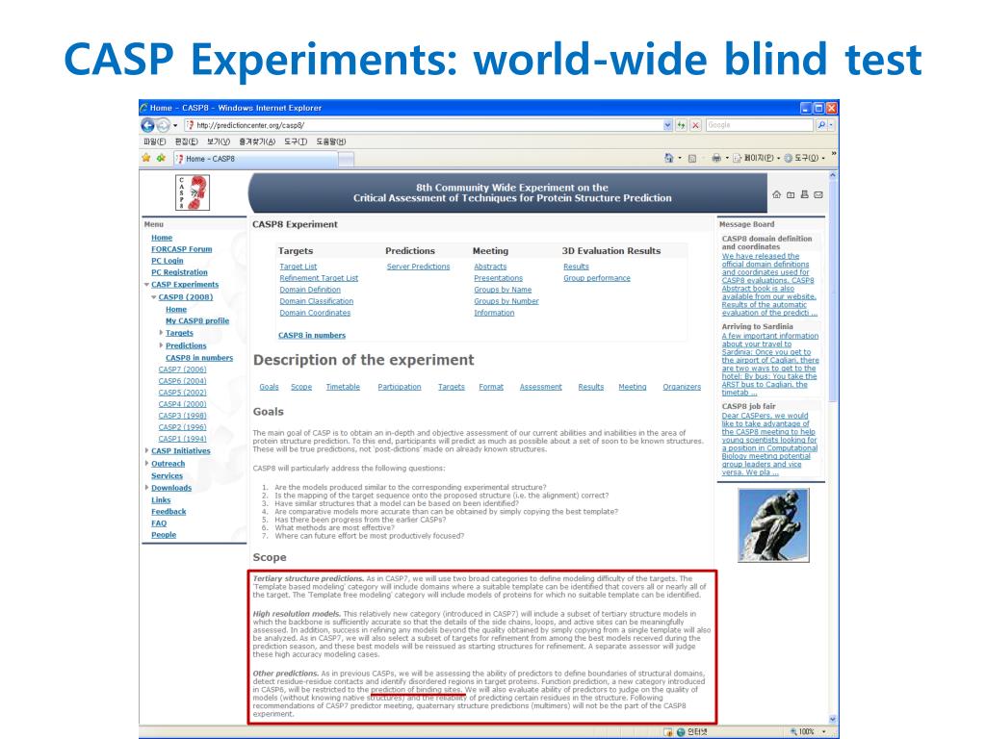Click the search magnifier icon

click(821, 125)
